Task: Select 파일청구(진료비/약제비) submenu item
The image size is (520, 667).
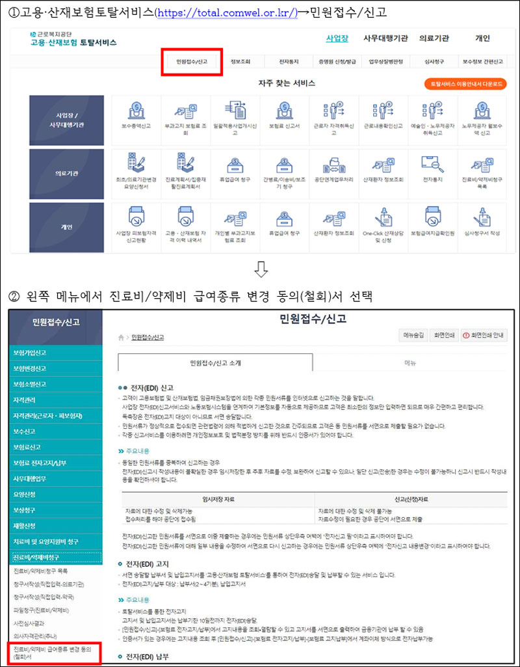Action: [x=41, y=610]
